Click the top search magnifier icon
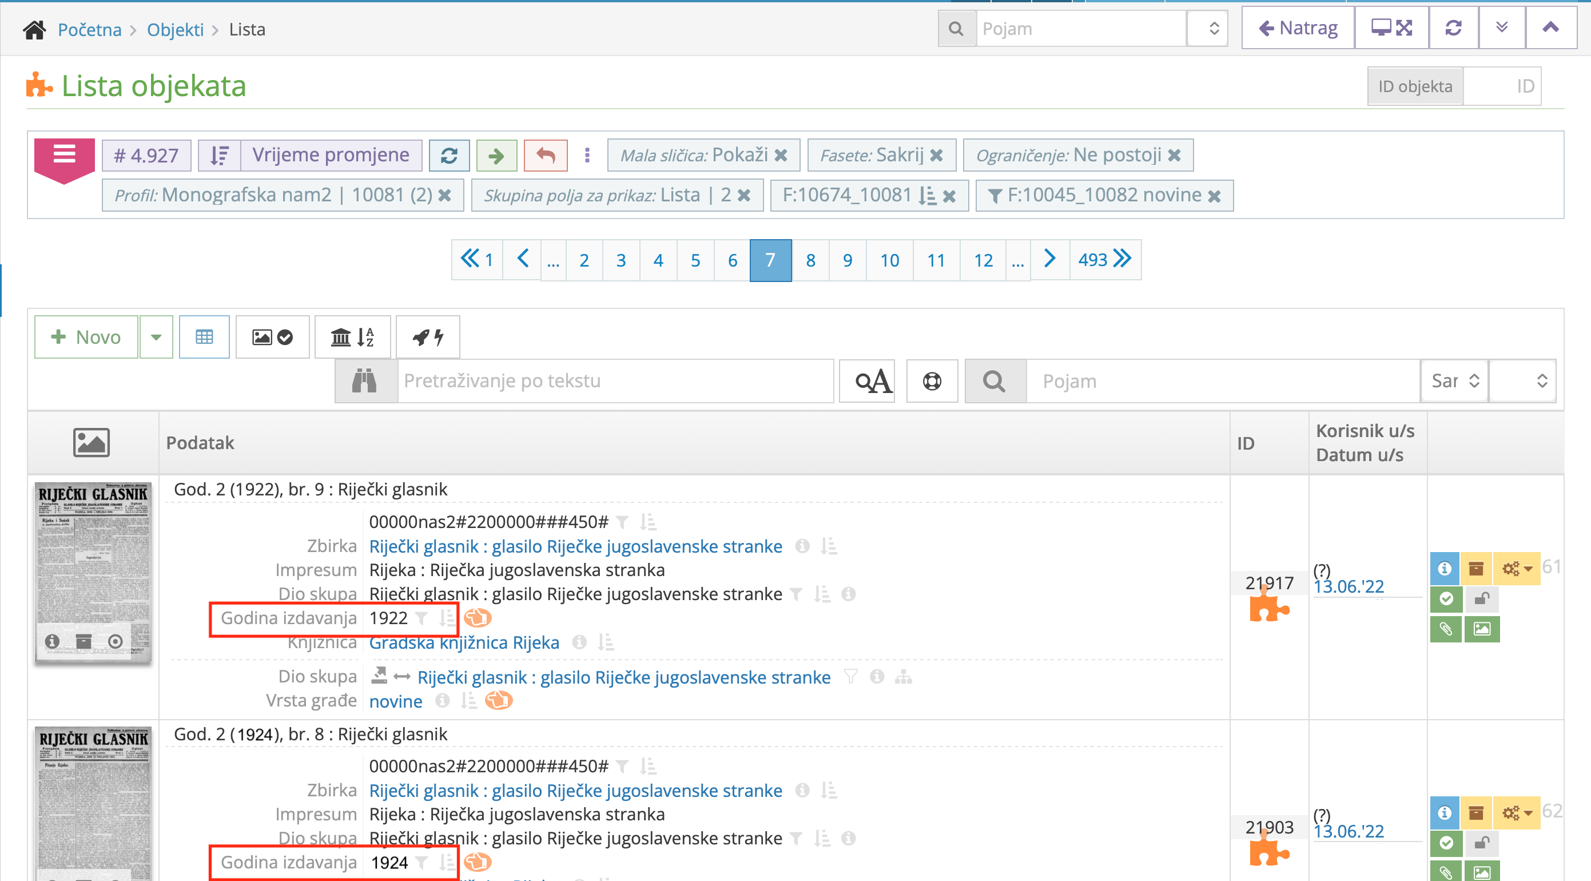This screenshot has width=1591, height=881. (956, 29)
